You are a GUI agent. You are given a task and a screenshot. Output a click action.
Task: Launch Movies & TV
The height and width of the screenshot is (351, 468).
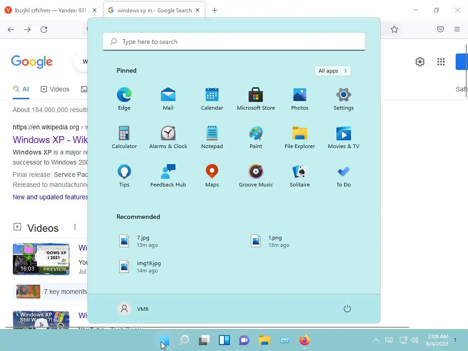(x=344, y=137)
